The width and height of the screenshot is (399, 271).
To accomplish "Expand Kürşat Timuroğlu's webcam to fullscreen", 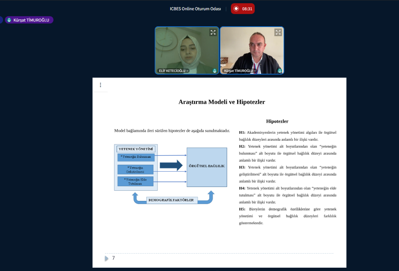I will (x=278, y=33).
